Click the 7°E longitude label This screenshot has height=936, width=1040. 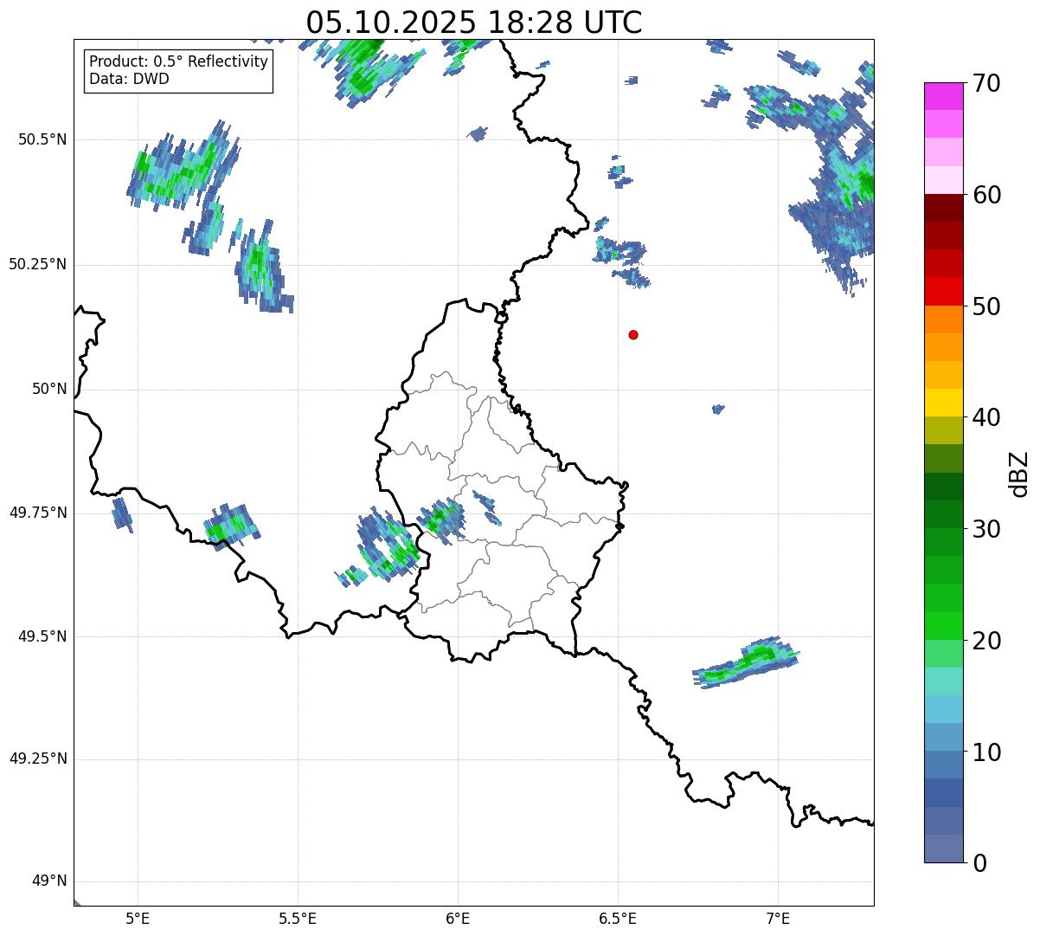click(778, 918)
